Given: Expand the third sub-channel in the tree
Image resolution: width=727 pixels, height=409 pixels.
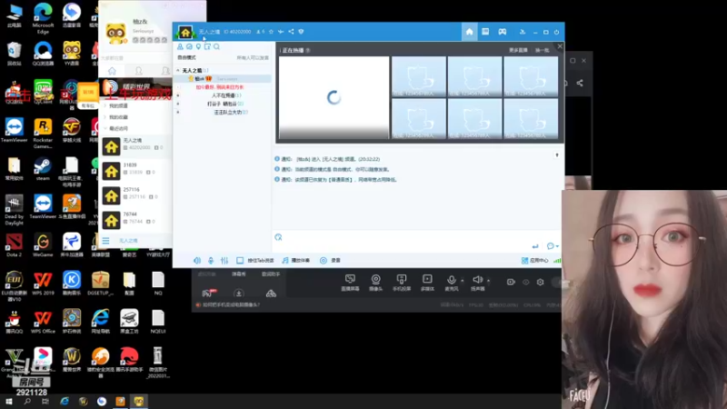Looking at the screenshot, I should [178, 112].
